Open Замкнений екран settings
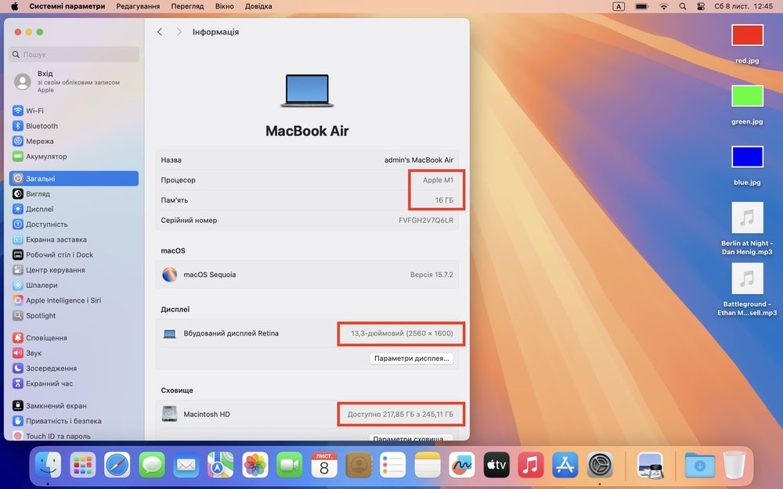This screenshot has width=783, height=489. coord(74,405)
